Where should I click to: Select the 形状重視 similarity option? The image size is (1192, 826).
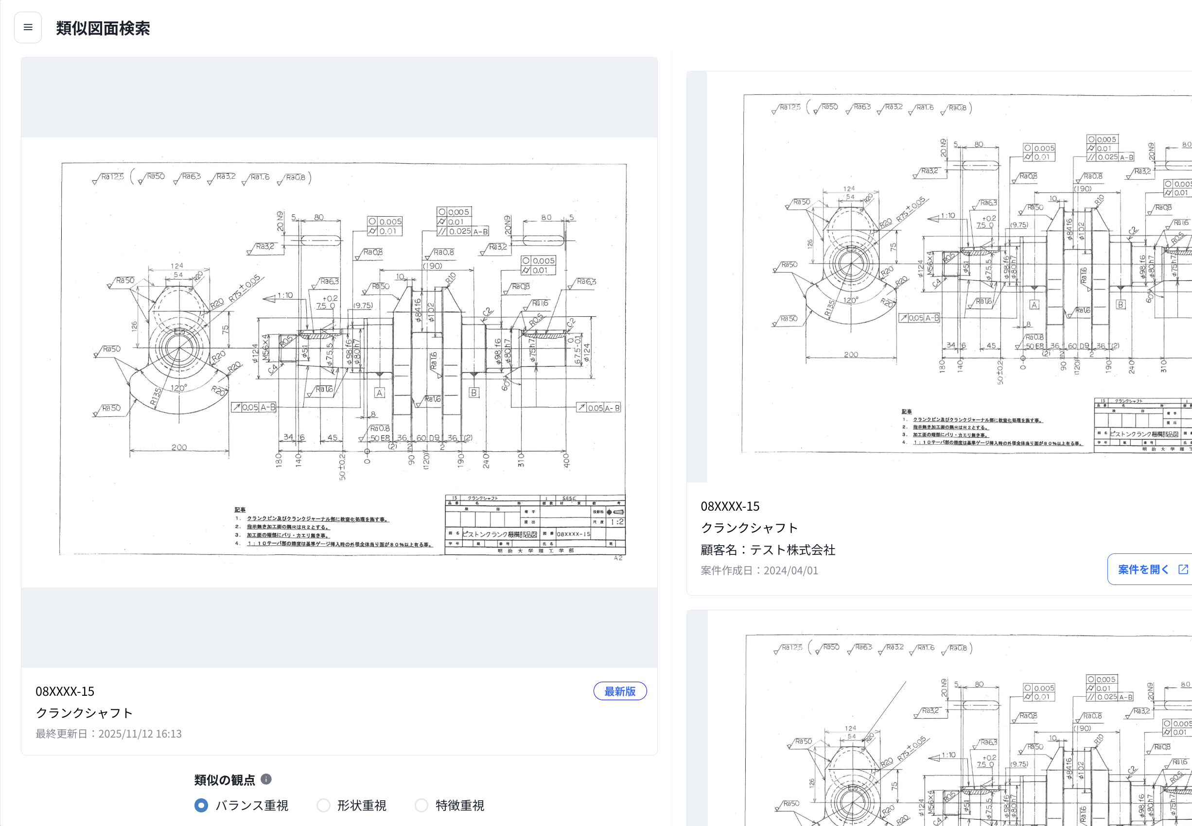coord(323,805)
